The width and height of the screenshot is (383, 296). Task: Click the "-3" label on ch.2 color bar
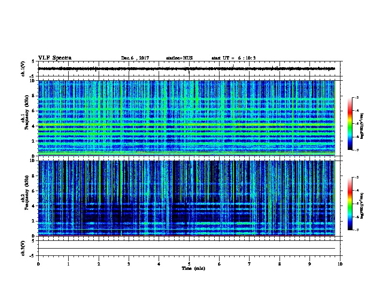[x=356, y=178]
